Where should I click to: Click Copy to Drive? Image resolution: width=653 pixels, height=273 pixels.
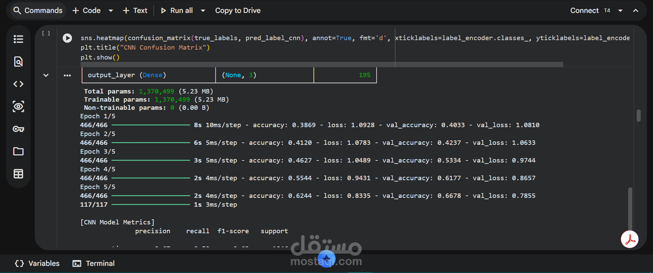[x=238, y=11]
